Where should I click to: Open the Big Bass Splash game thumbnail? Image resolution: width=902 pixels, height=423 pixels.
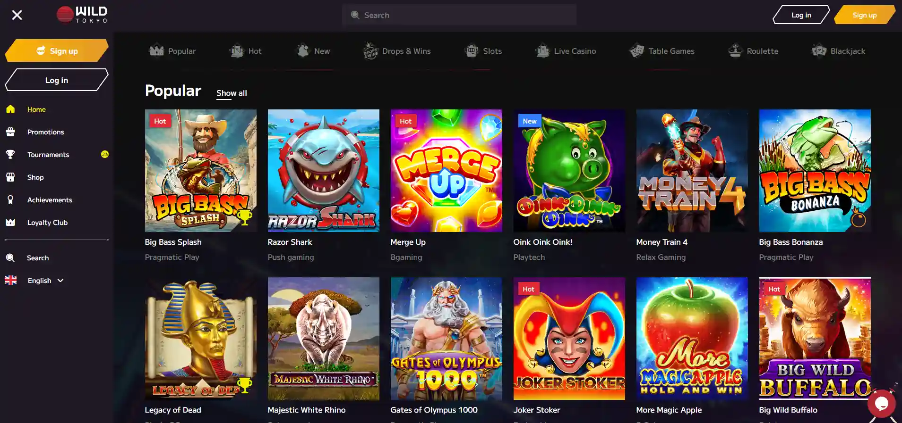[x=201, y=171]
